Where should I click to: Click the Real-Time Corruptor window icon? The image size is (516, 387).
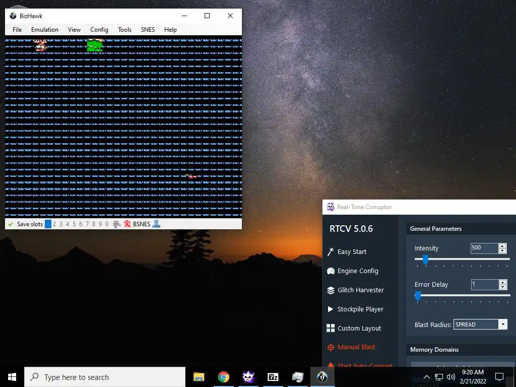point(331,207)
